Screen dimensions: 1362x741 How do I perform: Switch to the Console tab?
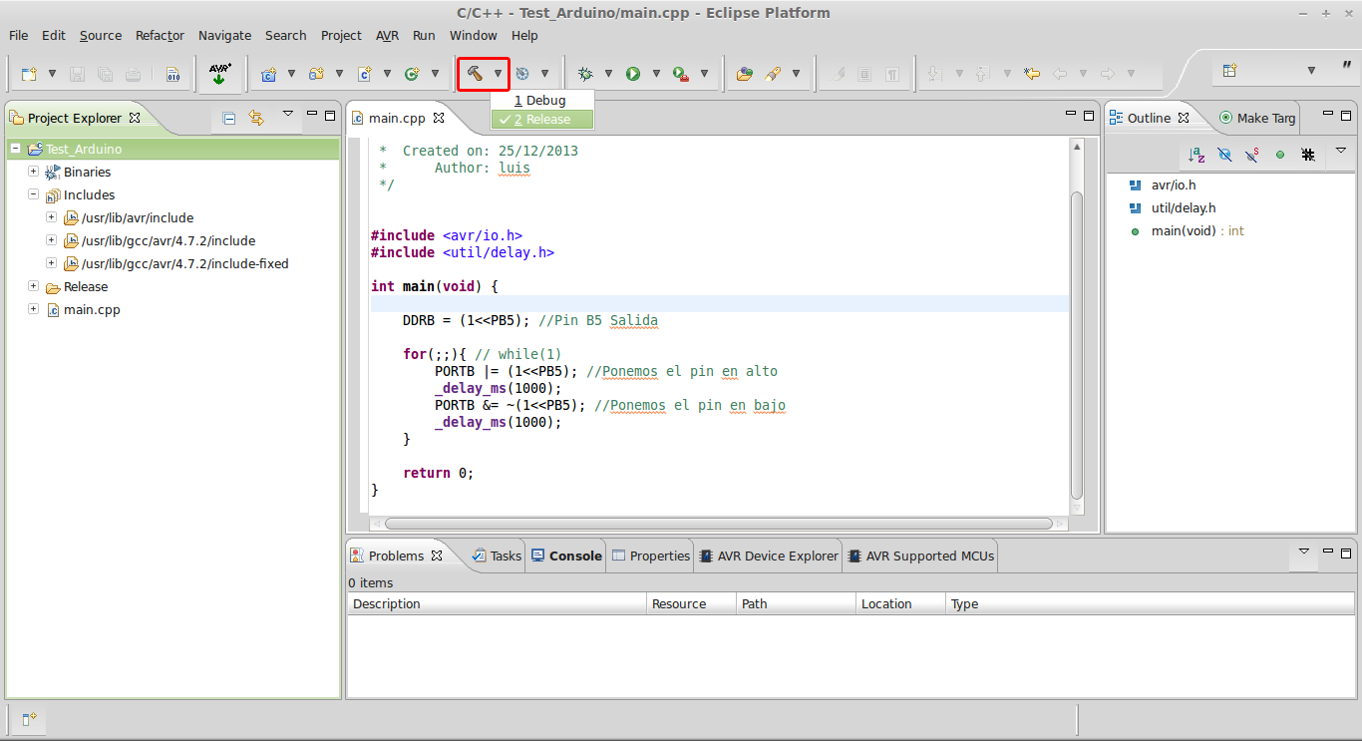coord(566,556)
